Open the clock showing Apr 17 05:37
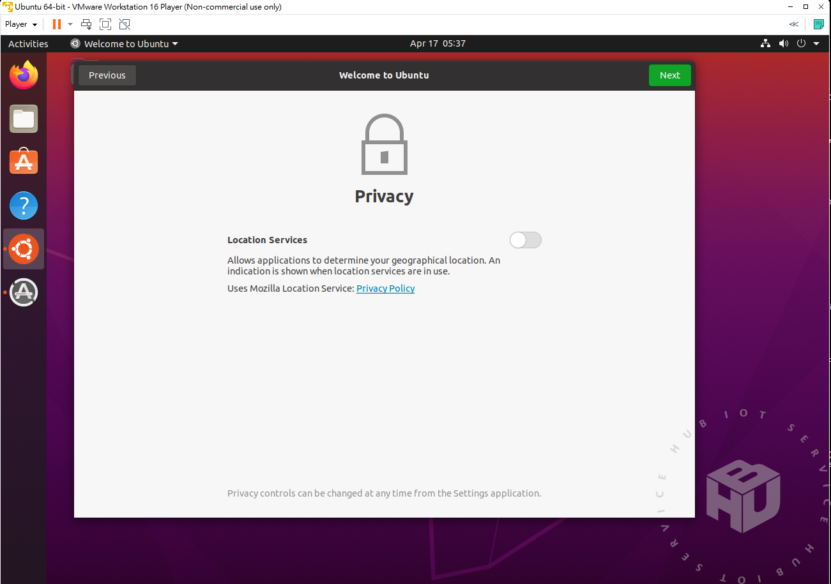This screenshot has width=831, height=584. click(x=438, y=43)
